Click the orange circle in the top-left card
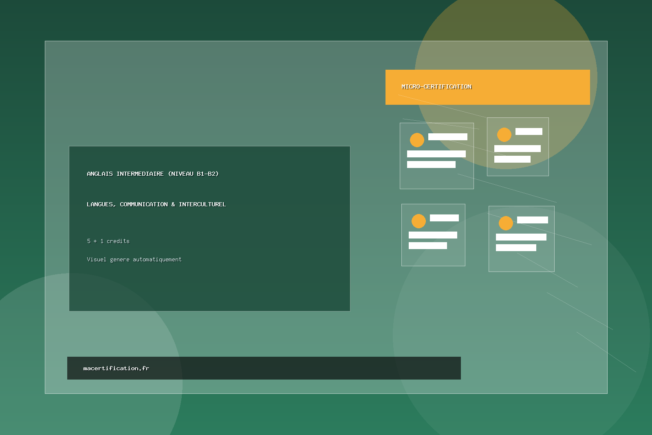The image size is (652, 435). (x=417, y=140)
